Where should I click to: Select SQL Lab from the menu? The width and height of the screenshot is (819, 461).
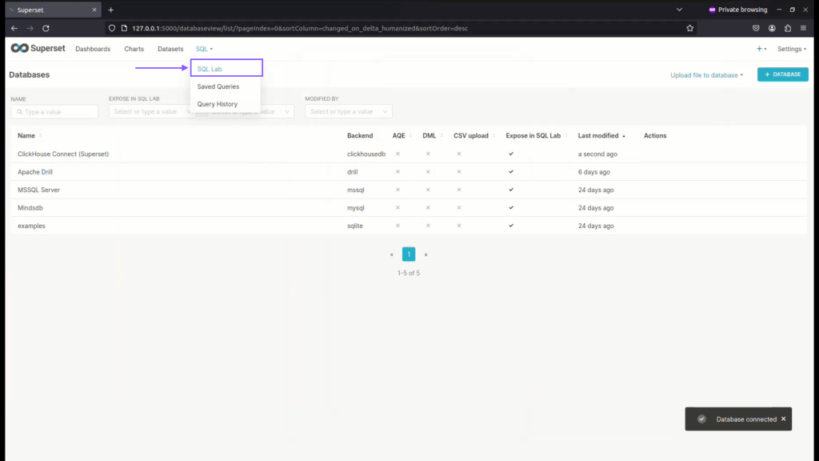[210, 69]
